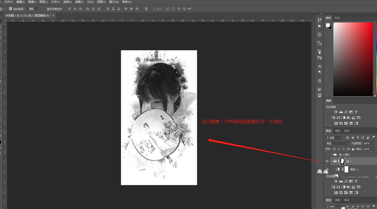Add Channel Mixer adjustment in upper Adjustments panel

click(x=353, y=118)
